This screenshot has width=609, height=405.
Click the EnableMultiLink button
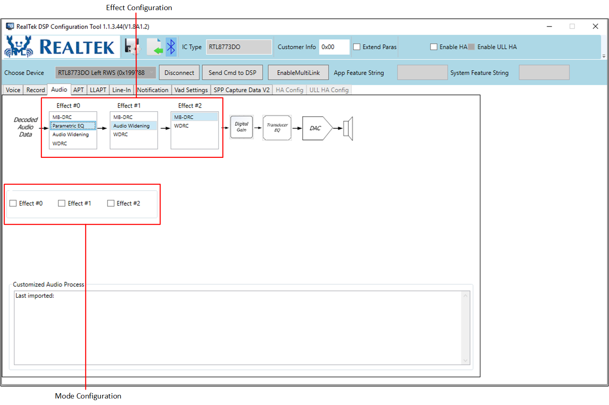[298, 73]
